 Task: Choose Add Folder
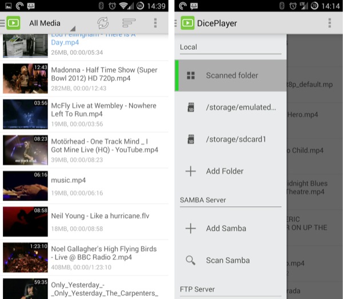click(225, 172)
